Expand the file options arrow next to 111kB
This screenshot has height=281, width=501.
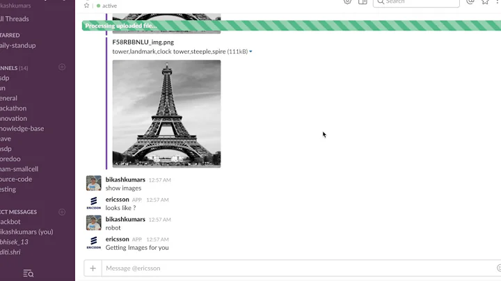250,51
